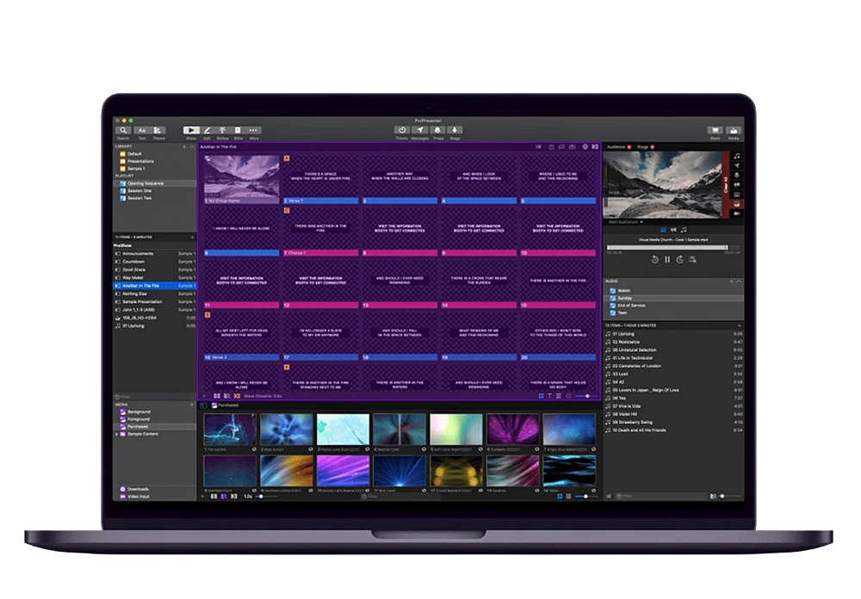The width and height of the screenshot is (861, 599).
Task: Open Stage layouts from toolbar
Action: [455, 130]
